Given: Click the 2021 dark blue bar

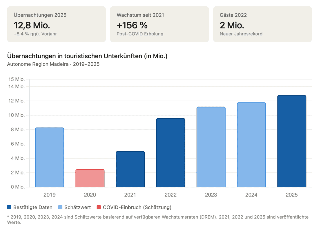Looking at the screenshot, I should (130, 169).
